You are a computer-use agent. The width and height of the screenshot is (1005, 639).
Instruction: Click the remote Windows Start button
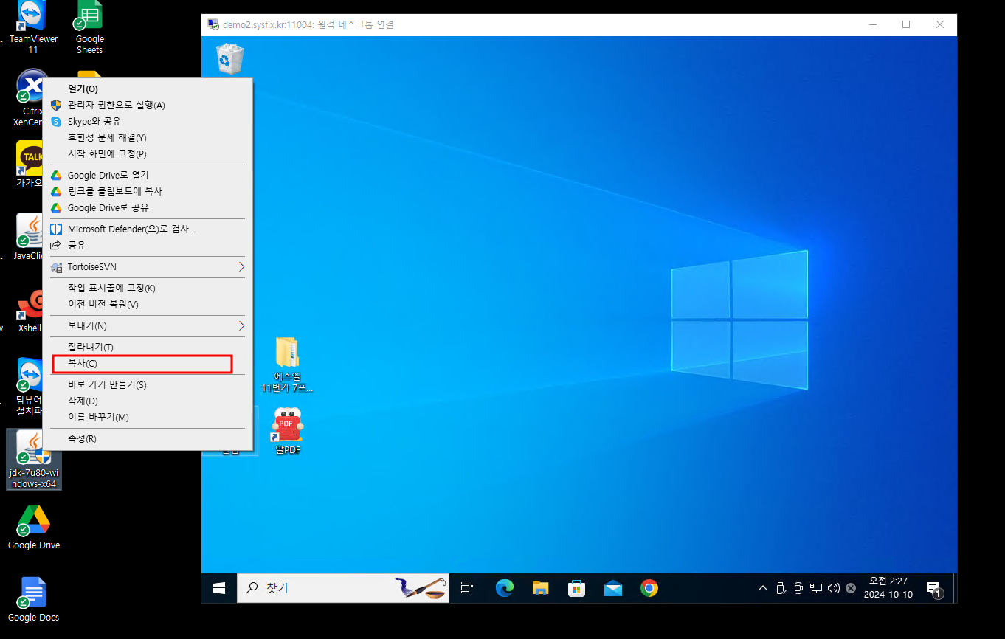219,588
